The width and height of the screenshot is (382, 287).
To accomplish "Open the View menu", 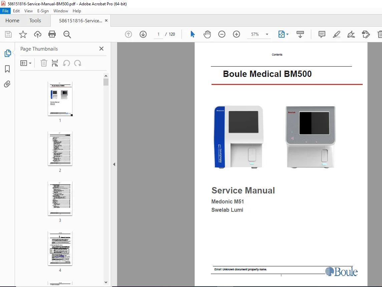I will click(x=28, y=11).
